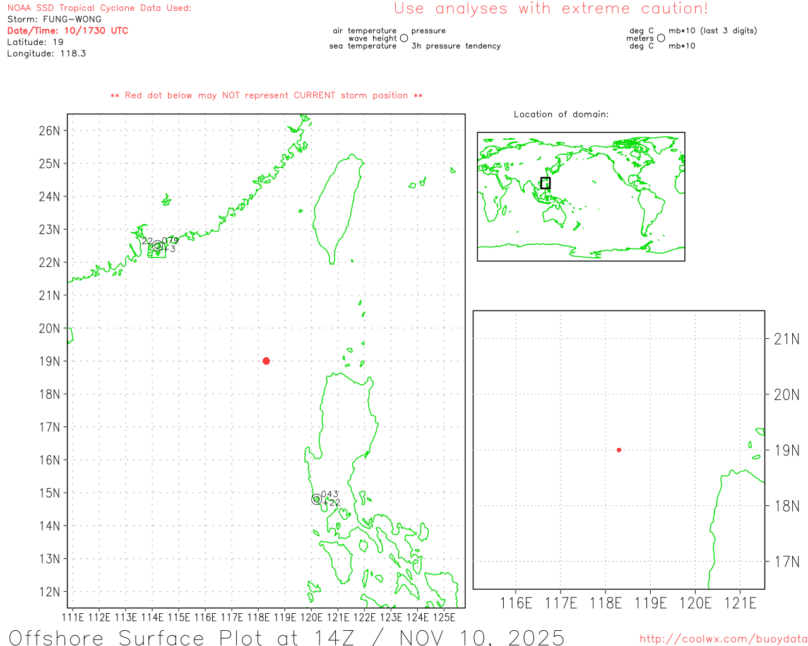The width and height of the screenshot is (808, 646).
Task: Click the wave height legend circle
Action: pyautogui.click(x=404, y=38)
